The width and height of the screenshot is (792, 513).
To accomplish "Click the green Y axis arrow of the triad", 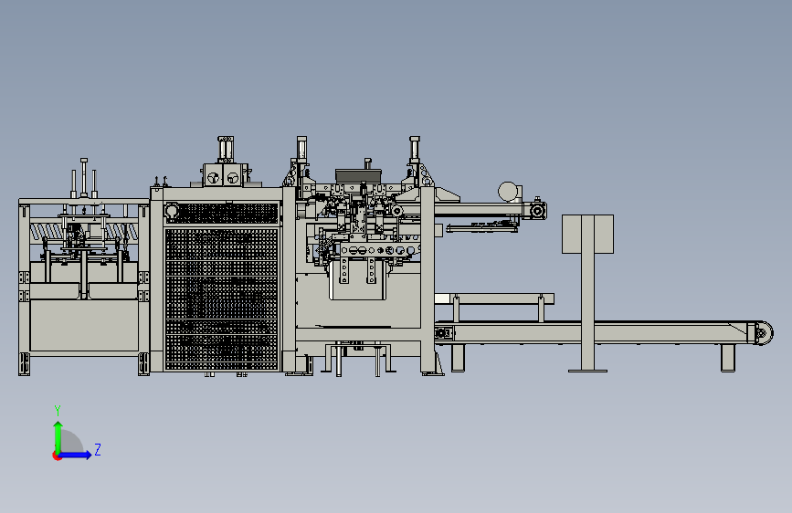I will [58, 437].
